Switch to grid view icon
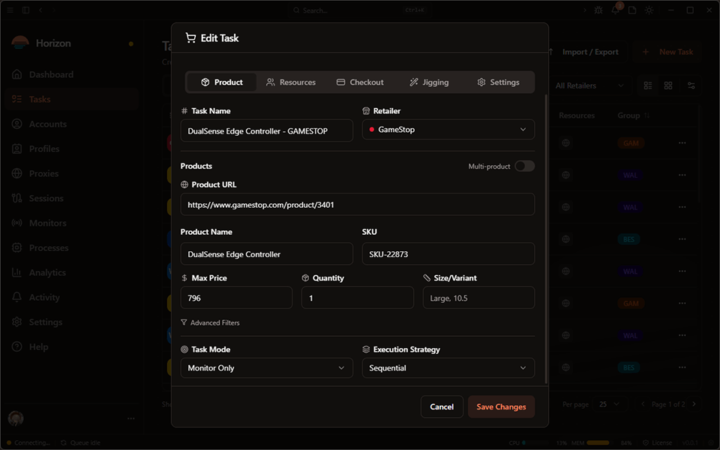 point(668,85)
